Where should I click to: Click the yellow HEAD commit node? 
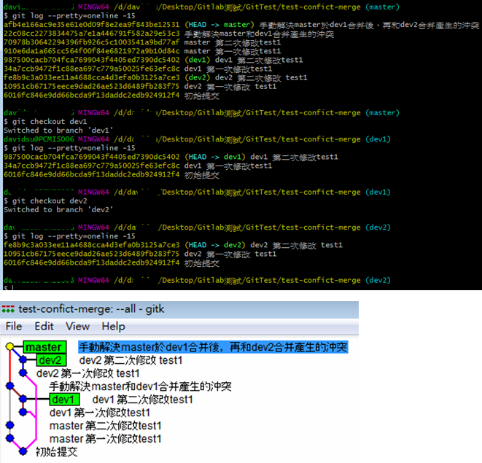click(x=9, y=348)
